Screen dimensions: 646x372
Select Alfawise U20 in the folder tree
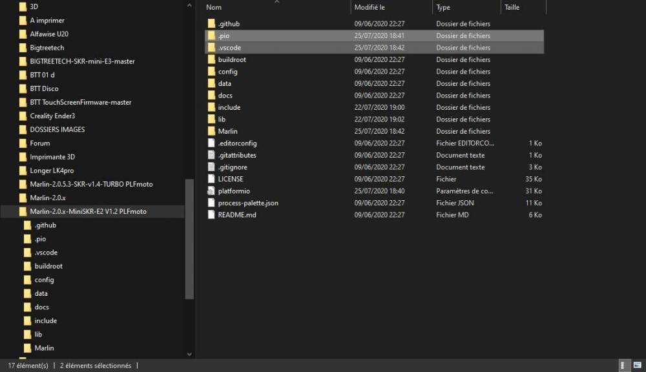[x=49, y=34]
